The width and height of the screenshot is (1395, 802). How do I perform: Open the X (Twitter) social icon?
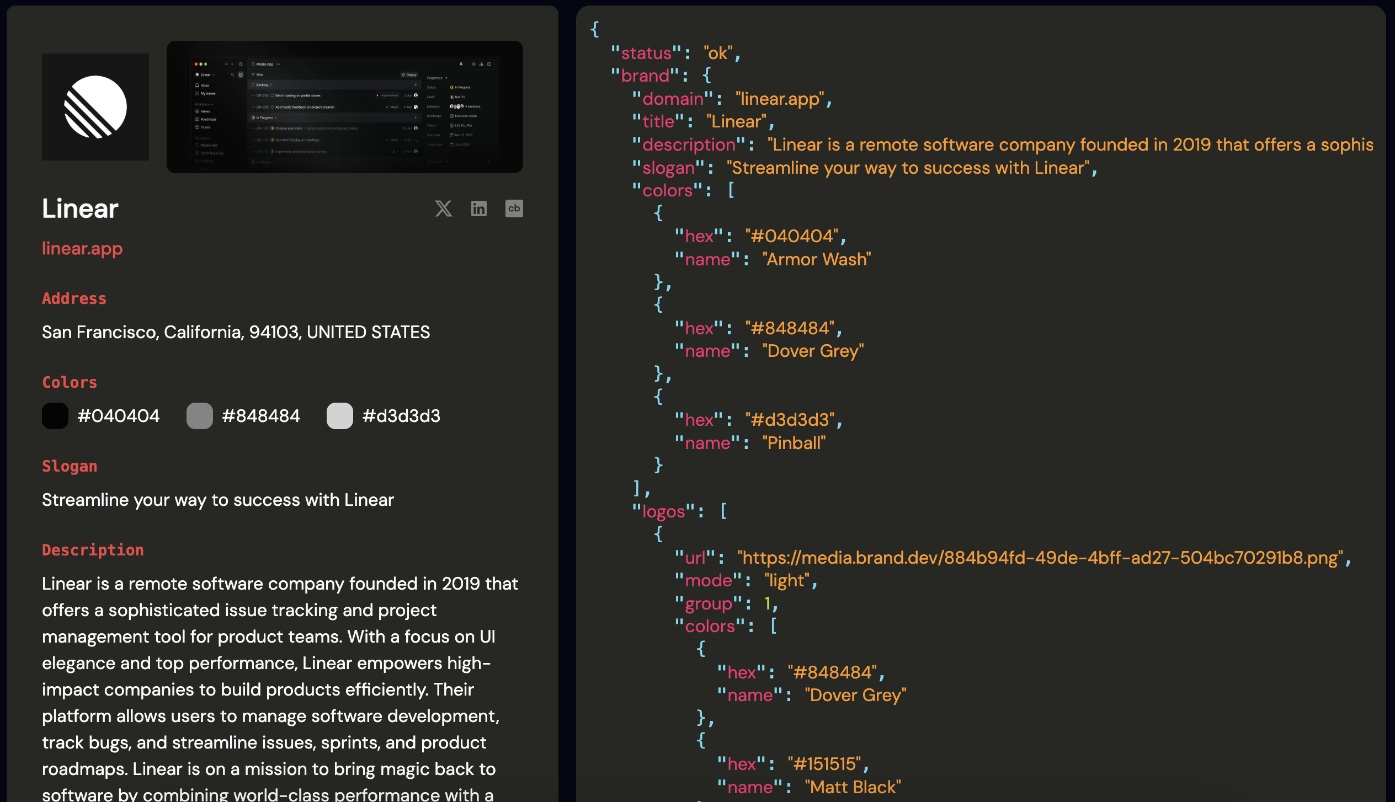coord(443,208)
